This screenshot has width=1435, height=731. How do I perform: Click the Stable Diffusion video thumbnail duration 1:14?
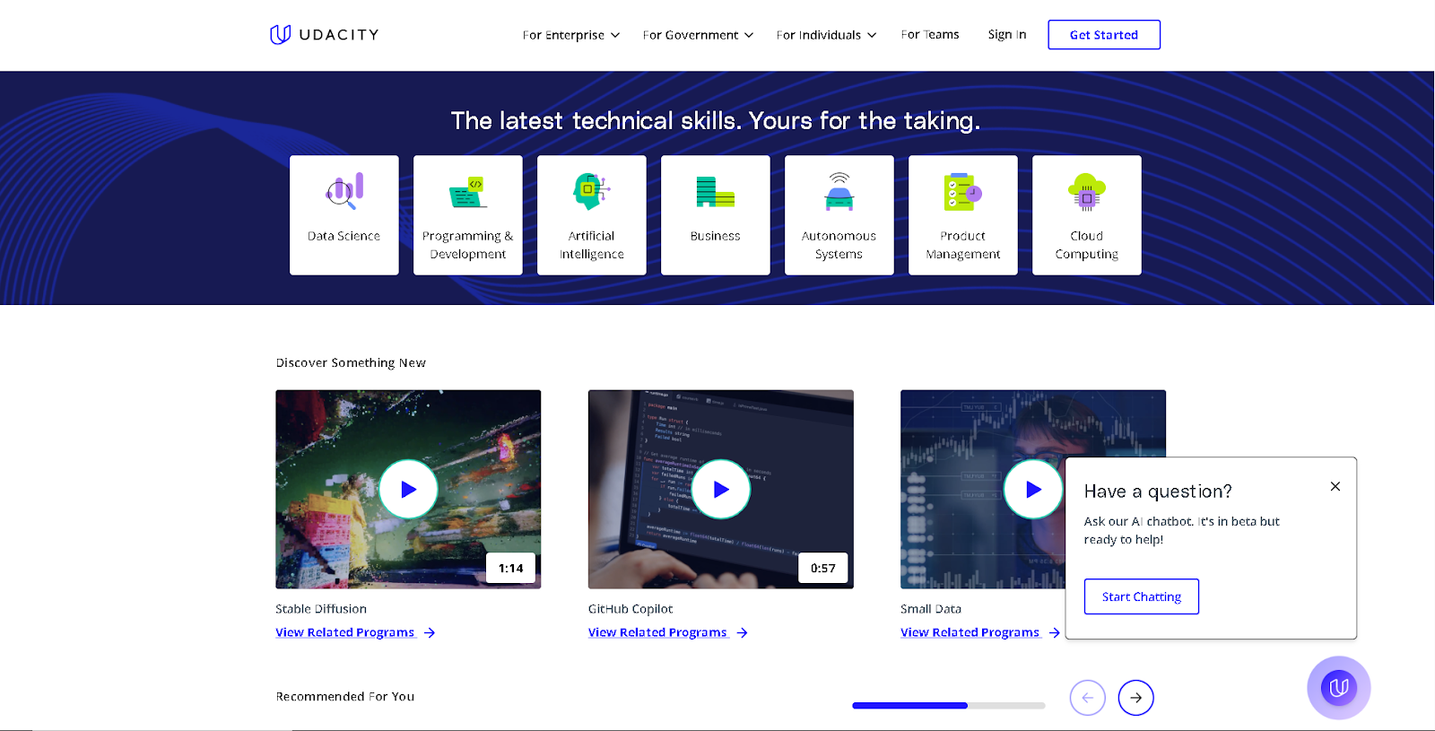510,568
